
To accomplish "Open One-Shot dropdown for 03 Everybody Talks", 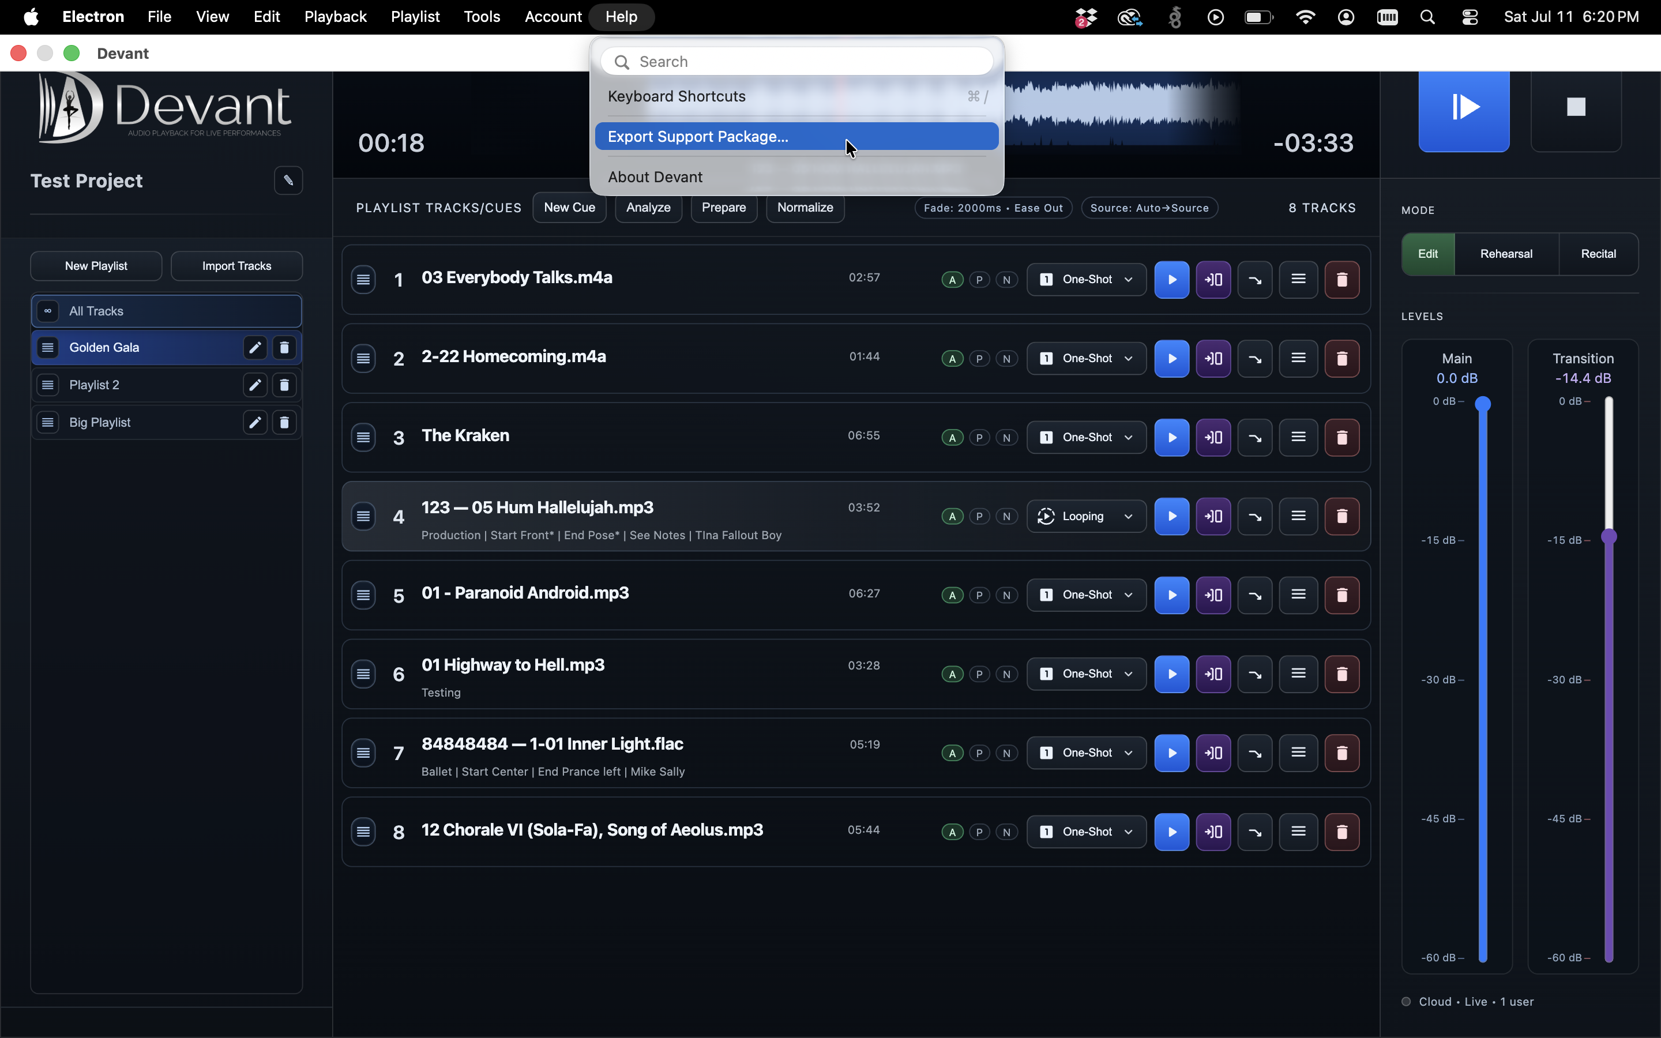I will 1086,280.
